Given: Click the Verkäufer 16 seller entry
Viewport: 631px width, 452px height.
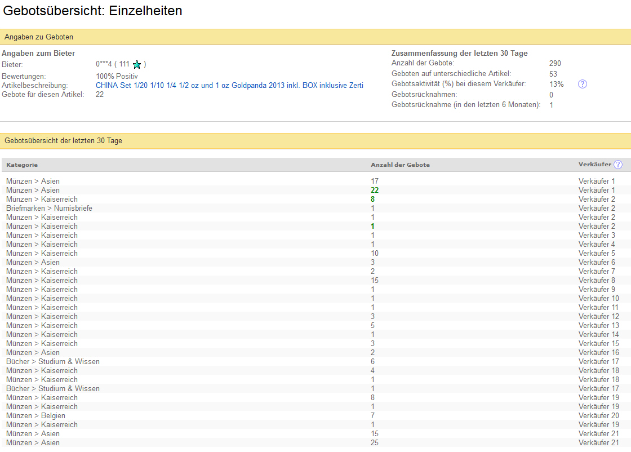Looking at the screenshot, I should pyautogui.click(x=598, y=352).
